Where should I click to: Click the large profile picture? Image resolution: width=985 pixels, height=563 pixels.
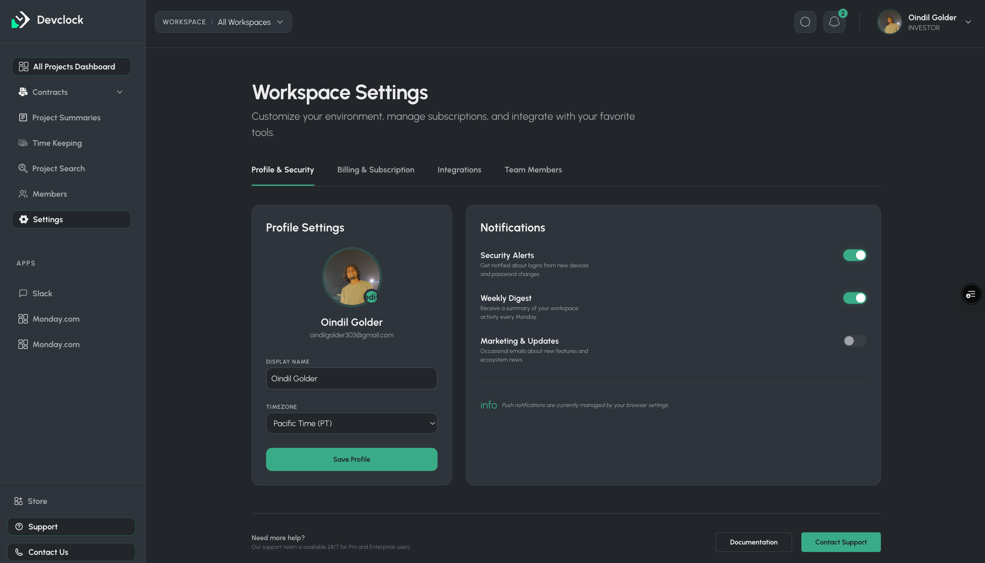(351, 277)
